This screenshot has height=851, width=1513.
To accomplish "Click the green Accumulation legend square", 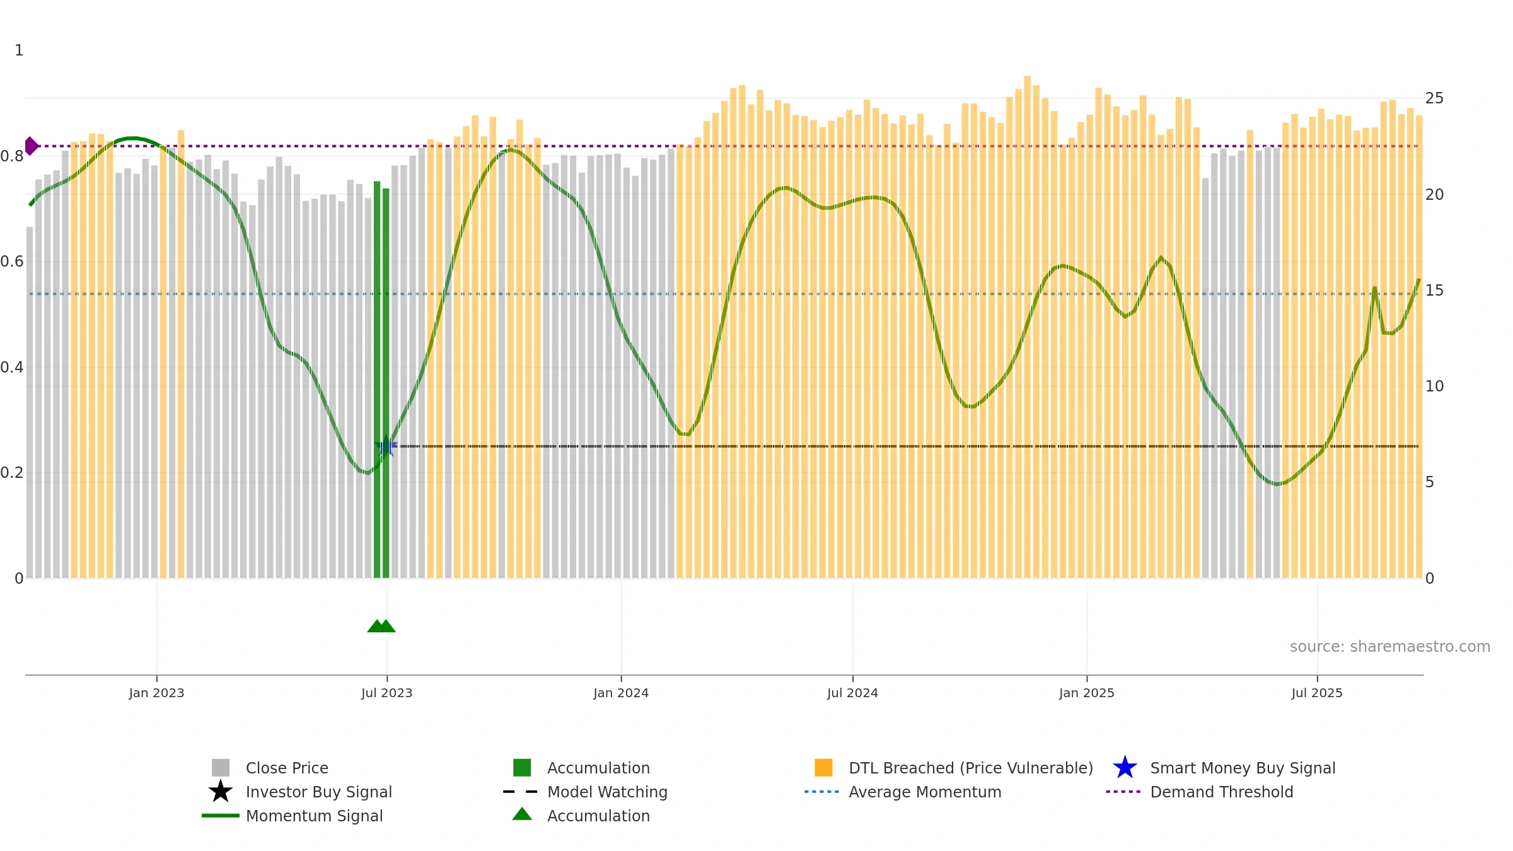I will coord(522,767).
